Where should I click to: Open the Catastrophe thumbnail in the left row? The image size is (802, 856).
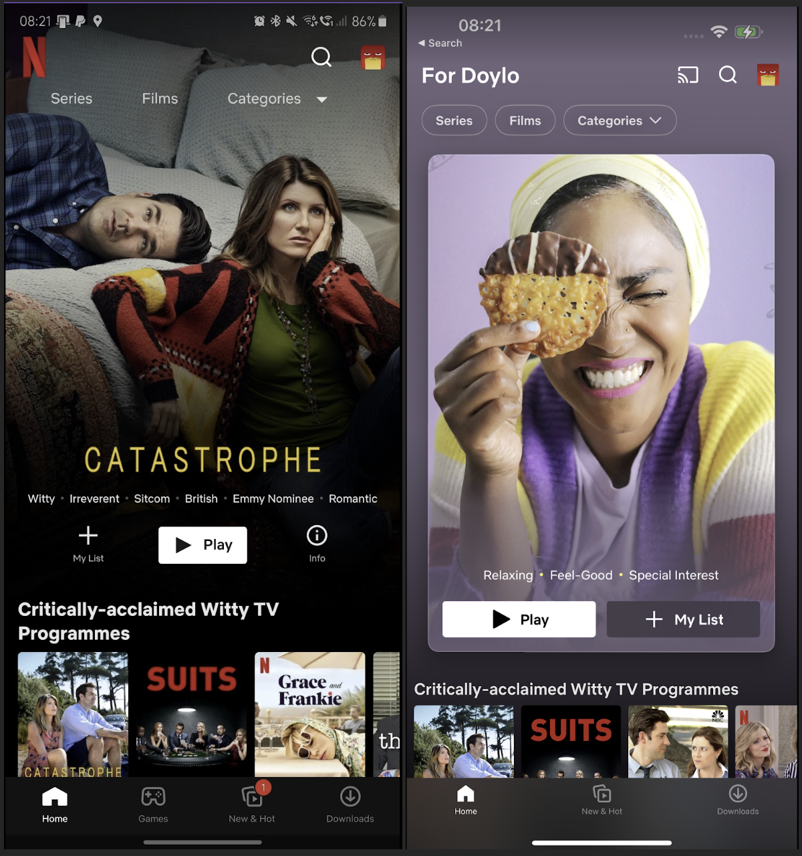pos(73,714)
